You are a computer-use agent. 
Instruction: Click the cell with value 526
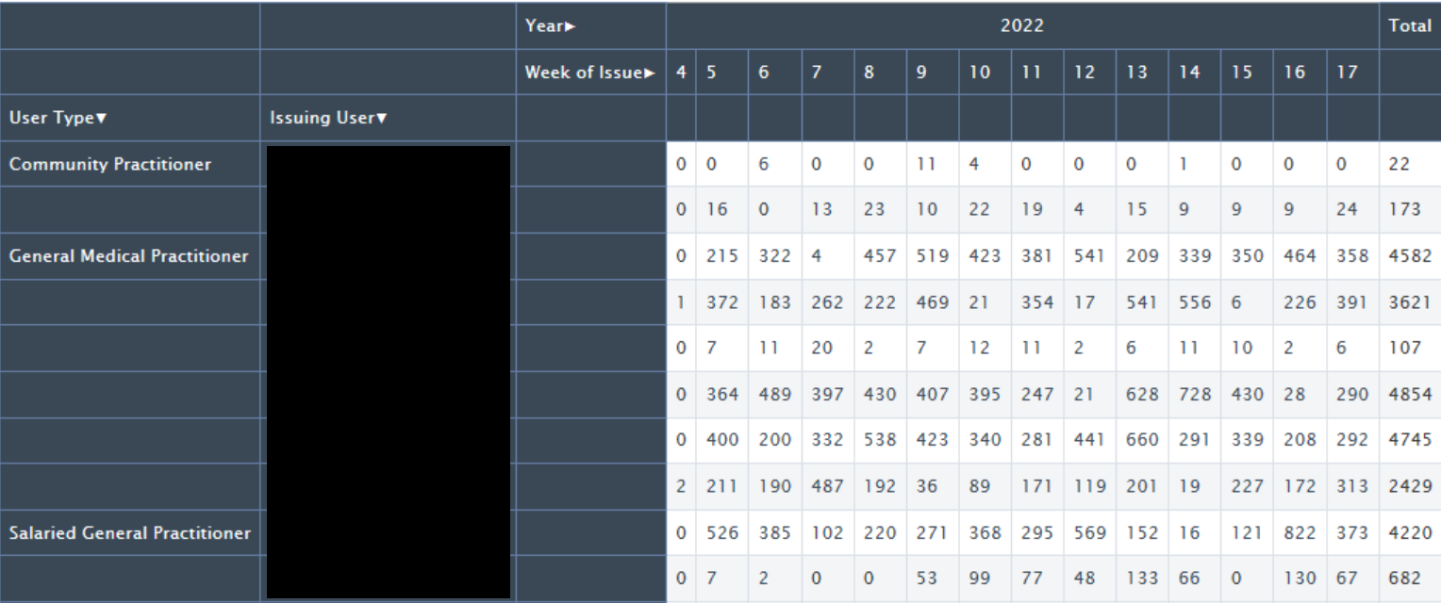722,532
